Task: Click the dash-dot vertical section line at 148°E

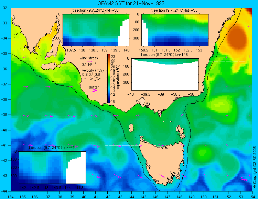Action: pos(182,113)
